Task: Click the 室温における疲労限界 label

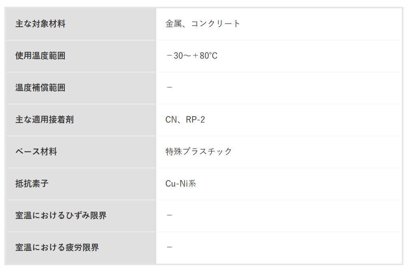Action: point(57,247)
